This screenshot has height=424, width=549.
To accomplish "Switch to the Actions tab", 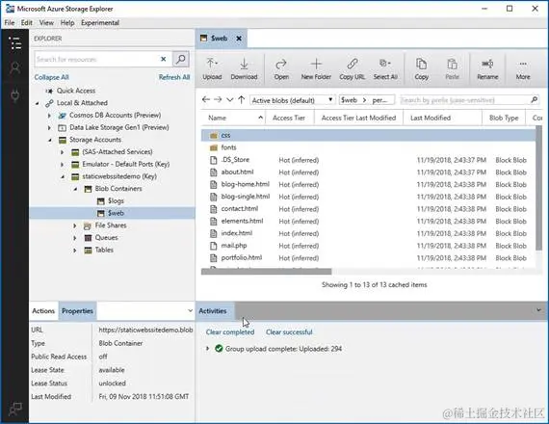I will (x=43, y=311).
